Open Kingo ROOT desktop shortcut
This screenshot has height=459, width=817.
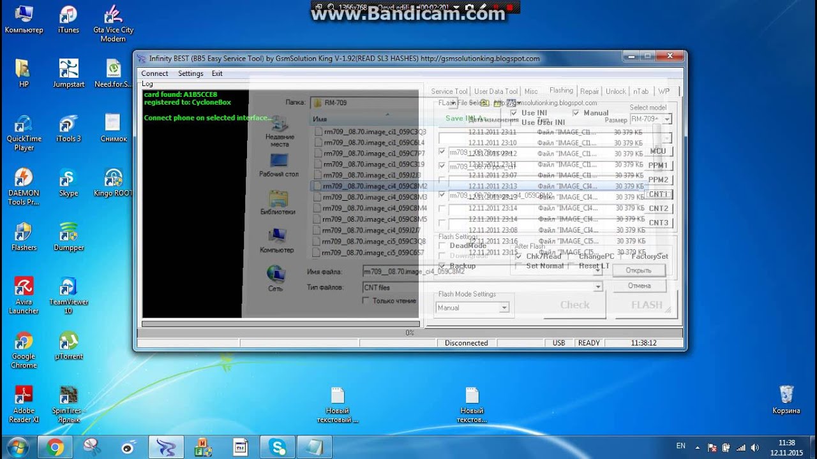pyautogui.click(x=113, y=182)
